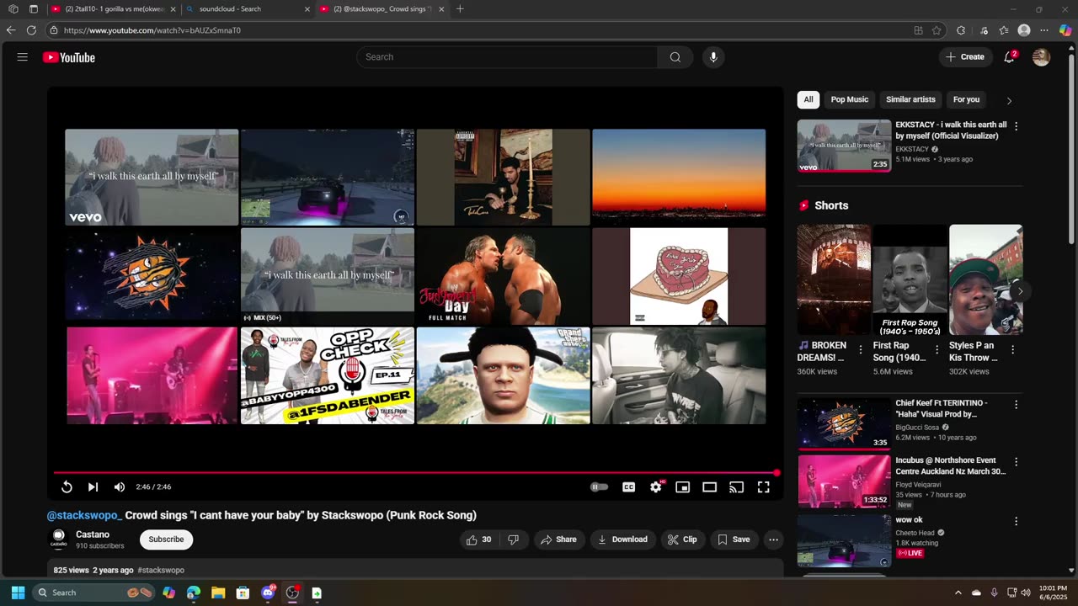The width and height of the screenshot is (1078, 606).
Task: Start voice search with microphone
Action: (x=713, y=57)
